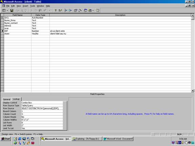Open the Window menu
The width and height of the screenshot is (195, 146).
[x=40, y=6]
